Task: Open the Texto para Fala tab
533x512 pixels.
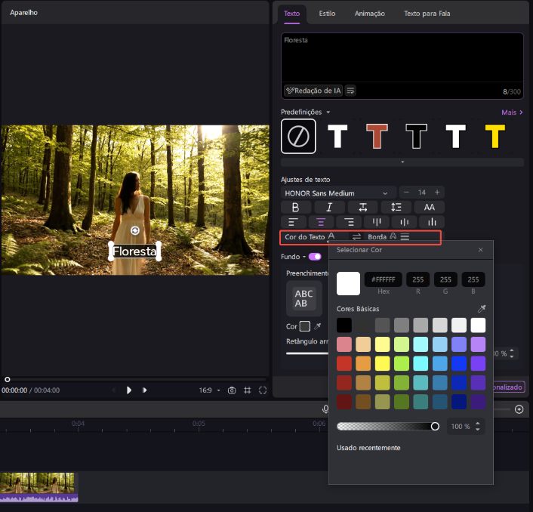Action: [x=429, y=14]
